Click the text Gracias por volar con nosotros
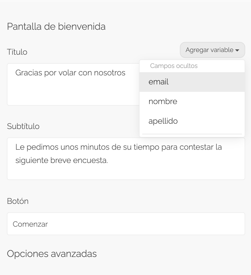The image size is (251, 275). pos(70,73)
